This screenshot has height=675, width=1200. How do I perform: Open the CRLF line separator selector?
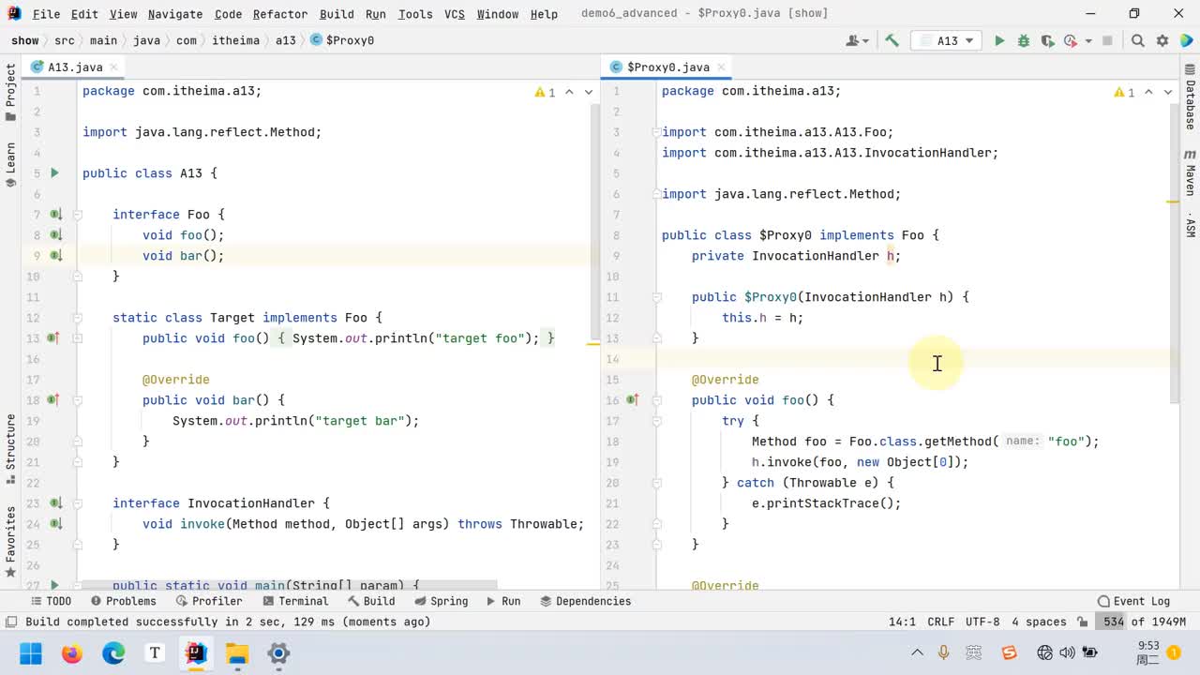click(x=940, y=622)
